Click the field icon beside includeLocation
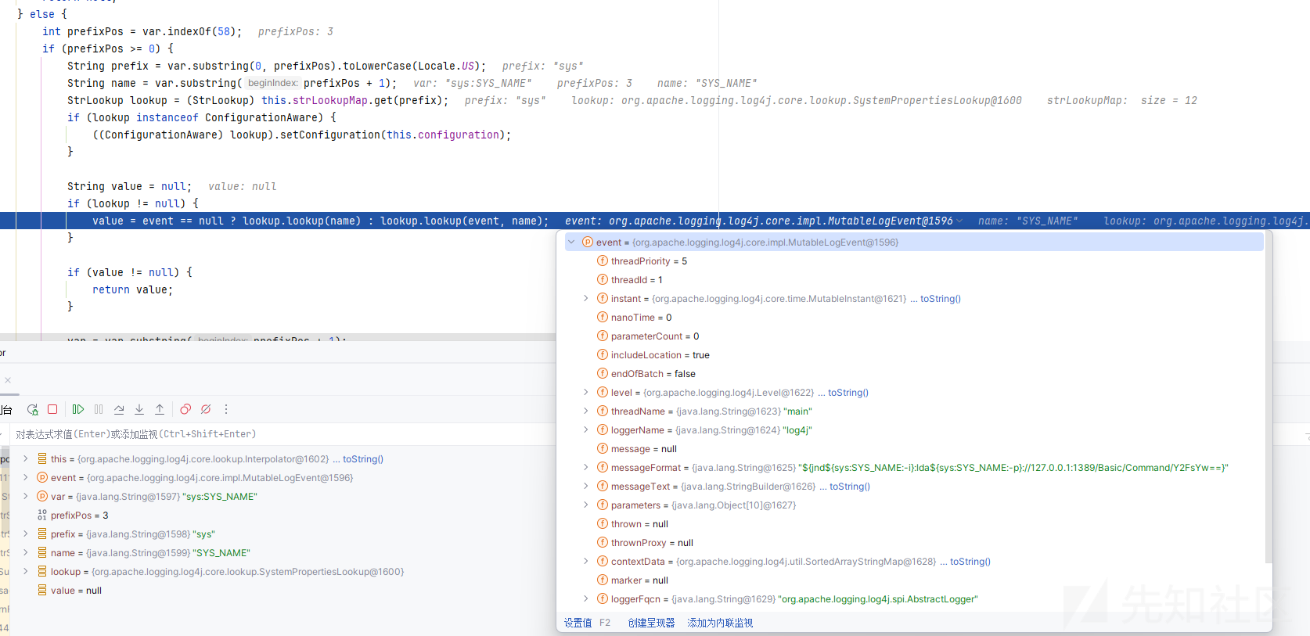 [603, 354]
